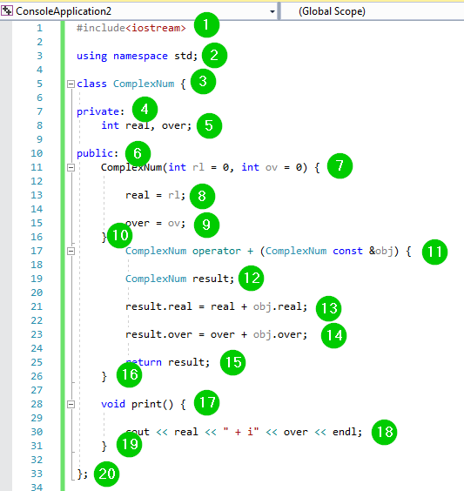Click the private access keyword

coord(98,111)
